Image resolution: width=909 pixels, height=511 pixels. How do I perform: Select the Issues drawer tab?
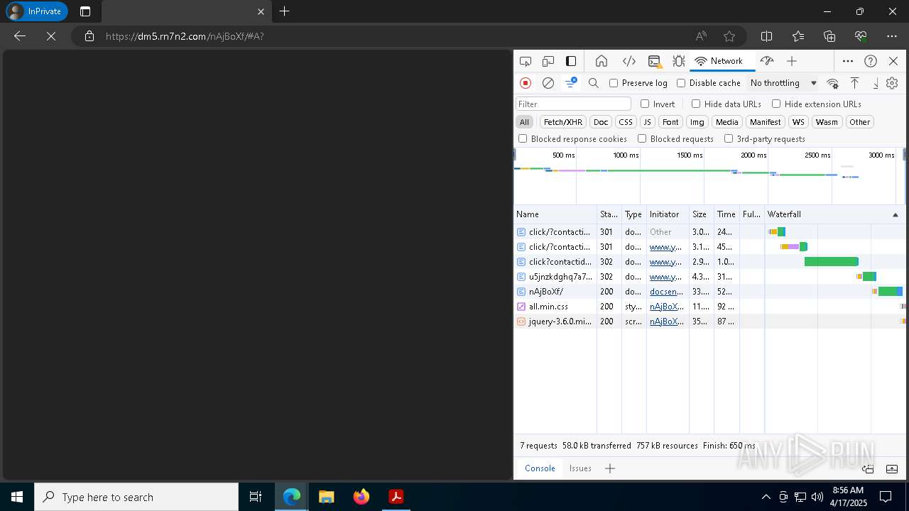point(580,468)
